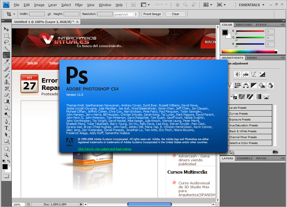Select Selective Color Presets entry
The image size is (287, 207).
(250, 143)
